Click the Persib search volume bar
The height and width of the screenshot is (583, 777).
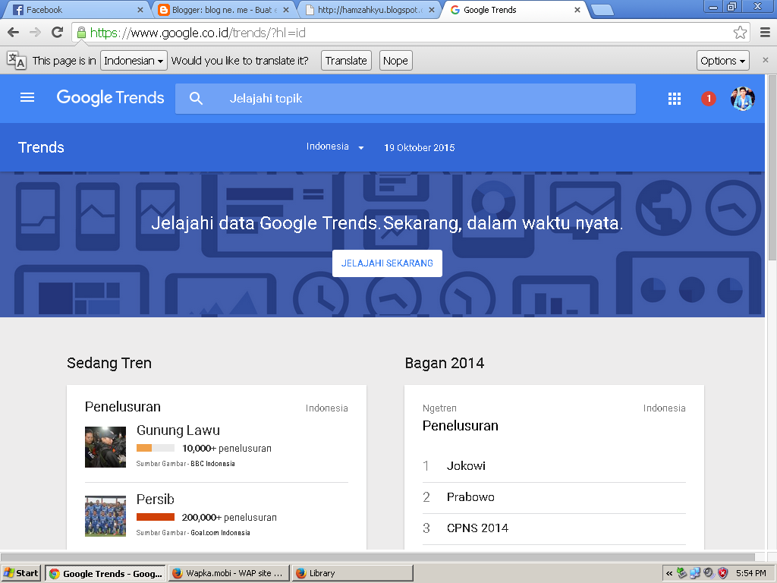(155, 517)
